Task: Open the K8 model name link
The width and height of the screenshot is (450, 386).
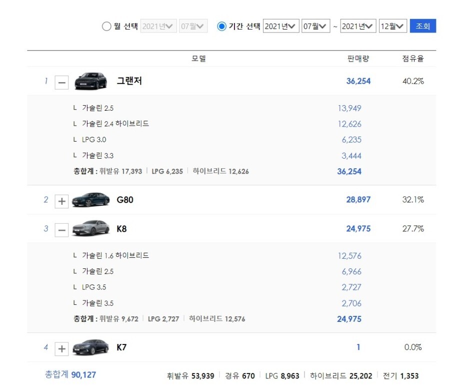Action: (121, 229)
